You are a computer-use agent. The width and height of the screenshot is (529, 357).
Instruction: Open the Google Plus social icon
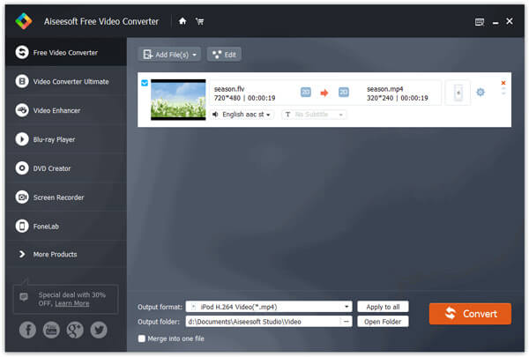(x=75, y=330)
